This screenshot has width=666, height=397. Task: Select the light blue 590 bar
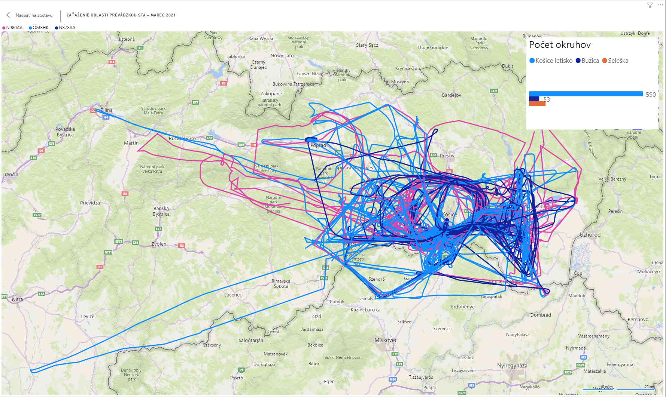click(x=586, y=94)
